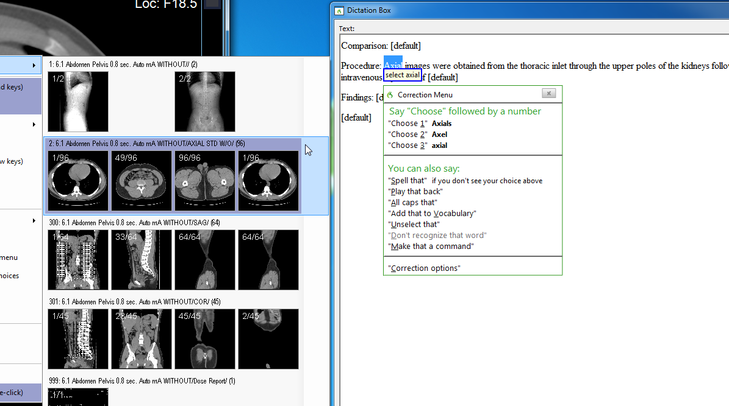
Task: Open sagittal thumbnail 1/64
Action: (x=78, y=260)
